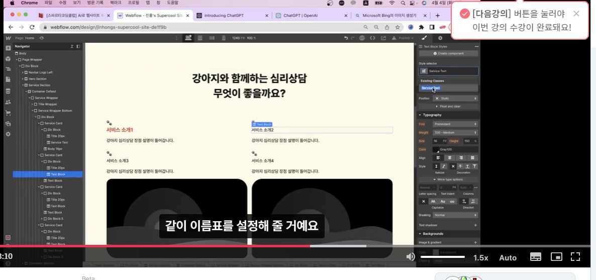The height and width of the screenshot is (280, 596).
Task: Click the Gray100 text color swatch
Action: click(x=436, y=149)
